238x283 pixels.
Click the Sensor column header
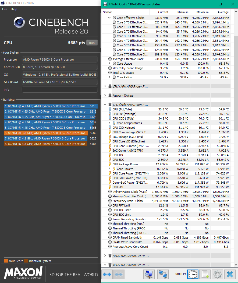pyautogui.click(x=126, y=12)
